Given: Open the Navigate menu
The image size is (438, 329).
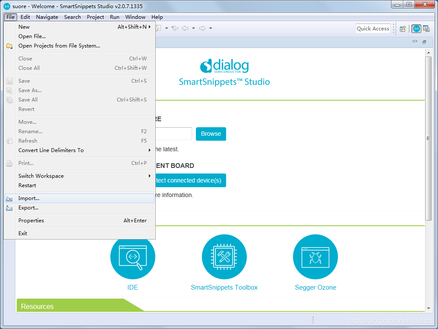Looking at the screenshot, I should click(x=47, y=17).
